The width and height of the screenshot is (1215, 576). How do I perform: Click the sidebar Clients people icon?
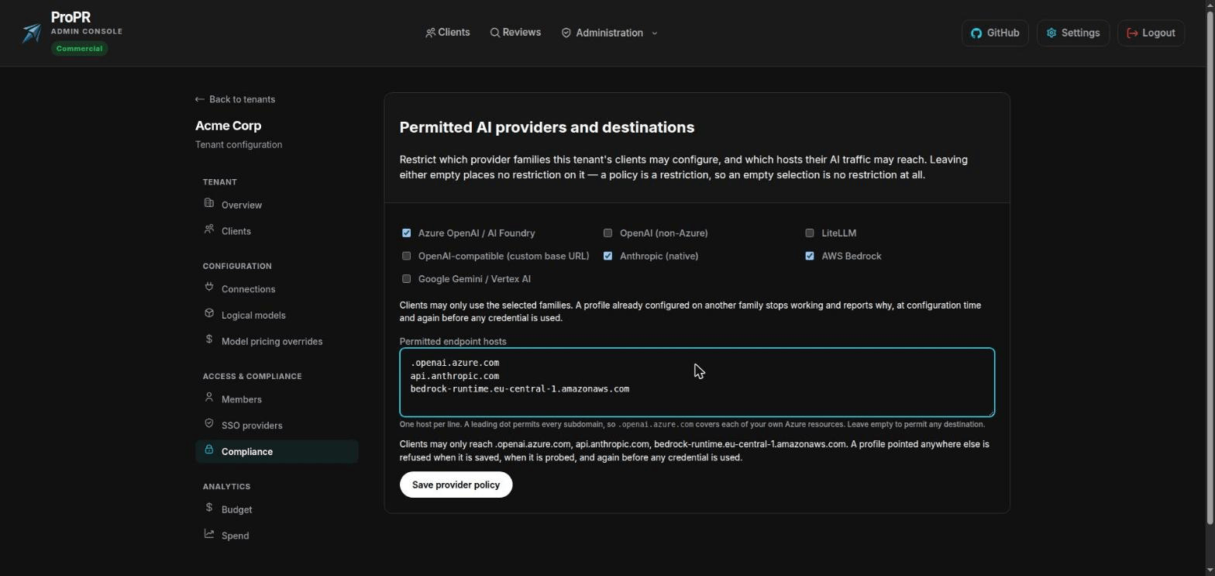coord(209,229)
